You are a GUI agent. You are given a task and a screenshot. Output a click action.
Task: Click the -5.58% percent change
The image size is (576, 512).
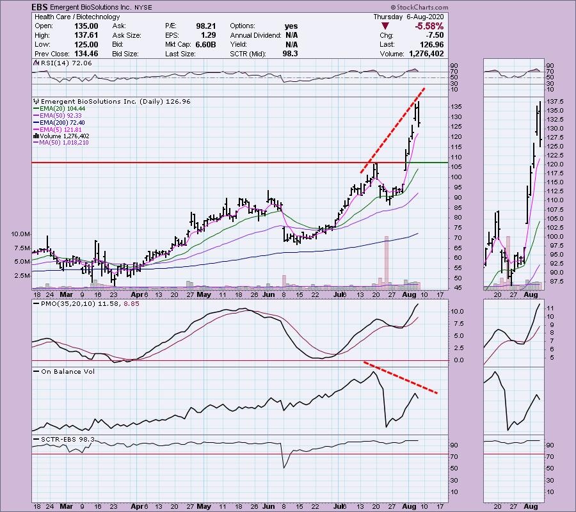pos(429,26)
